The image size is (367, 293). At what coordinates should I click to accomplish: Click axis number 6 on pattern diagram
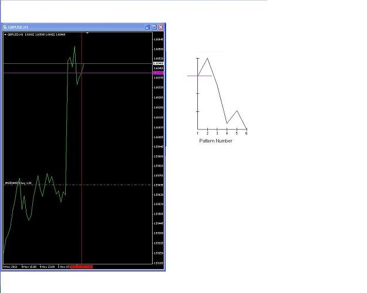coord(246,134)
